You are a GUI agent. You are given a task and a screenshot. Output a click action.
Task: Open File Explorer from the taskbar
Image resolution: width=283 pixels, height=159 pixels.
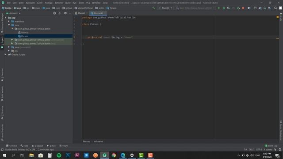point(31,155)
